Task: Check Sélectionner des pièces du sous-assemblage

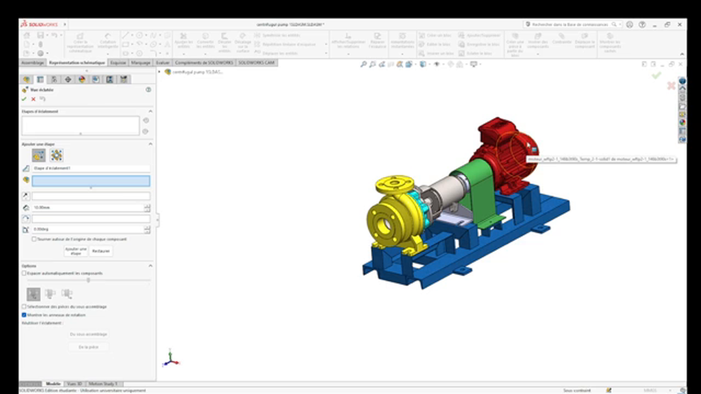Action: coord(24,307)
